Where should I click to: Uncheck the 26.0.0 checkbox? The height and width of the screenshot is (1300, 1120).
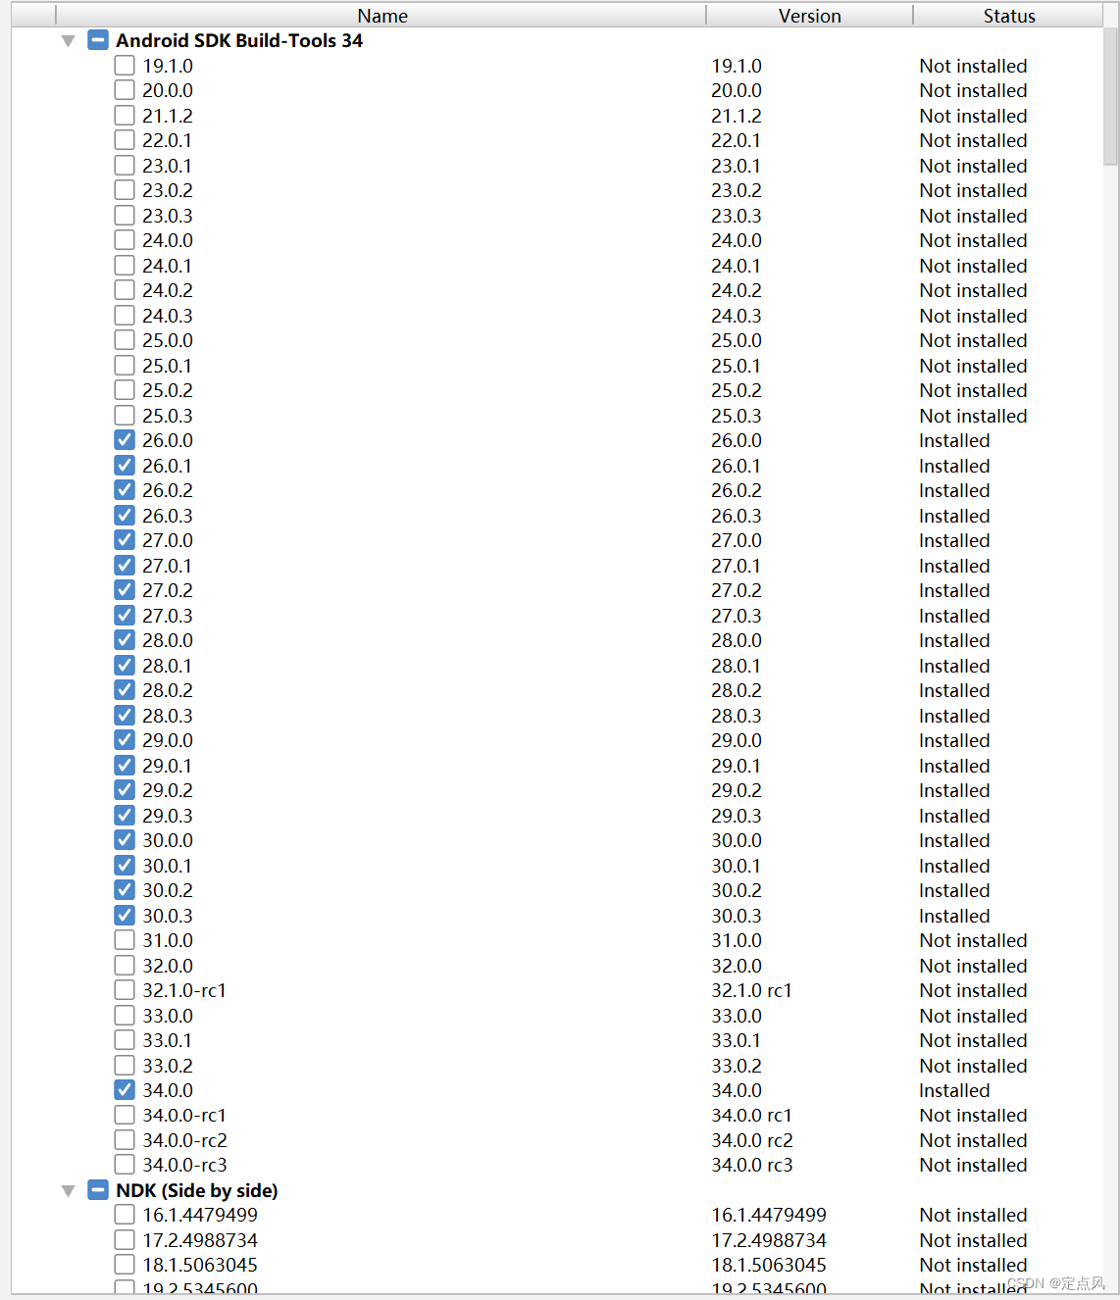(x=125, y=440)
